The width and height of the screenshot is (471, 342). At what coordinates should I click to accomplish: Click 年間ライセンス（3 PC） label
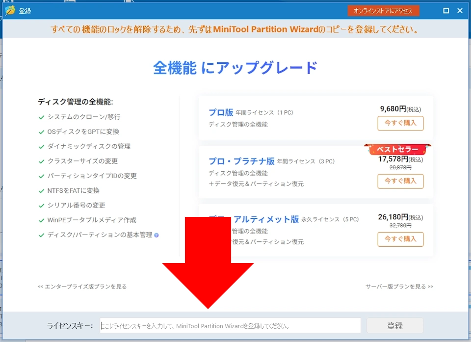point(306,161)
